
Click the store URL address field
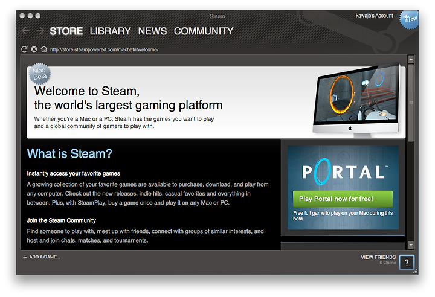tap(105, 49)
